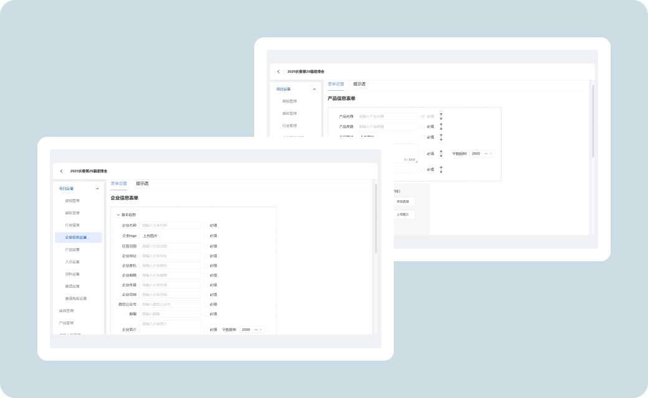Collapse 基本信息 section in enterprise form
Screen dimensions: 648x398
tap(118, 215)
